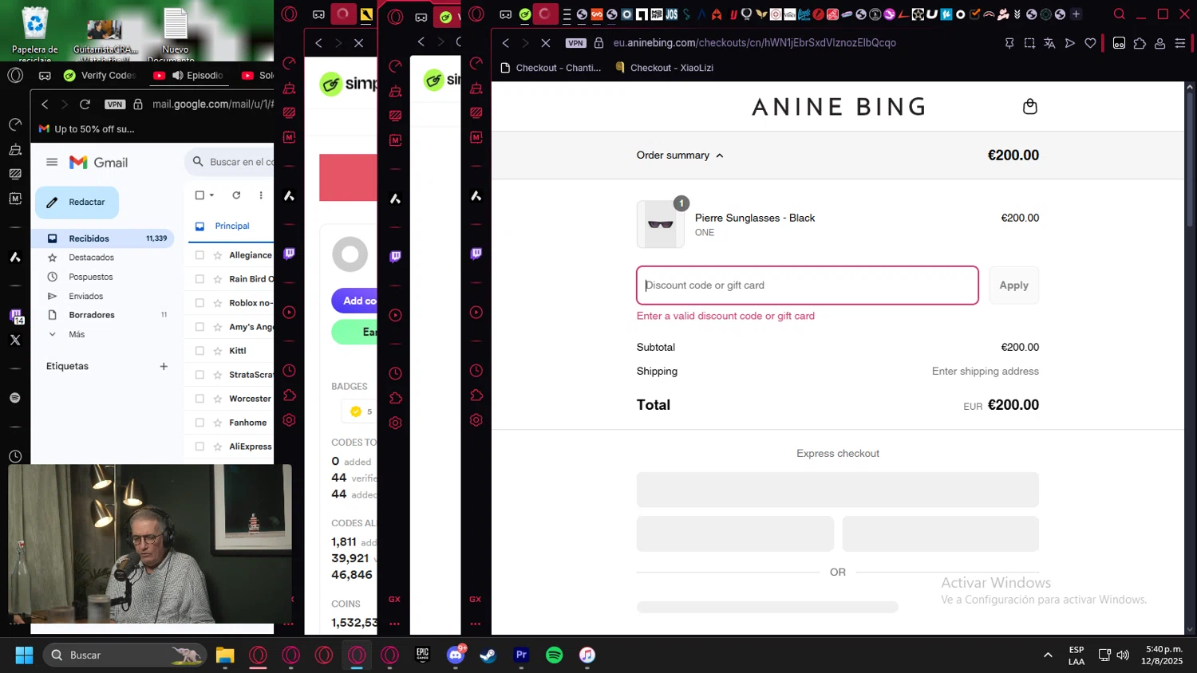Open Checkout - XiaoLizi bookmark

[665, 68]
